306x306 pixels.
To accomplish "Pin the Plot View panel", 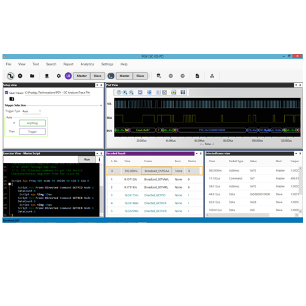I will [300, 85].
